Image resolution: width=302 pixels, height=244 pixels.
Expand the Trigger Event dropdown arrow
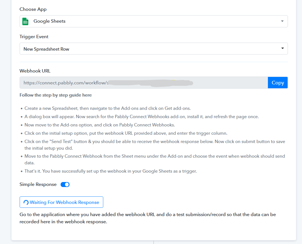[x=282, y=48]
